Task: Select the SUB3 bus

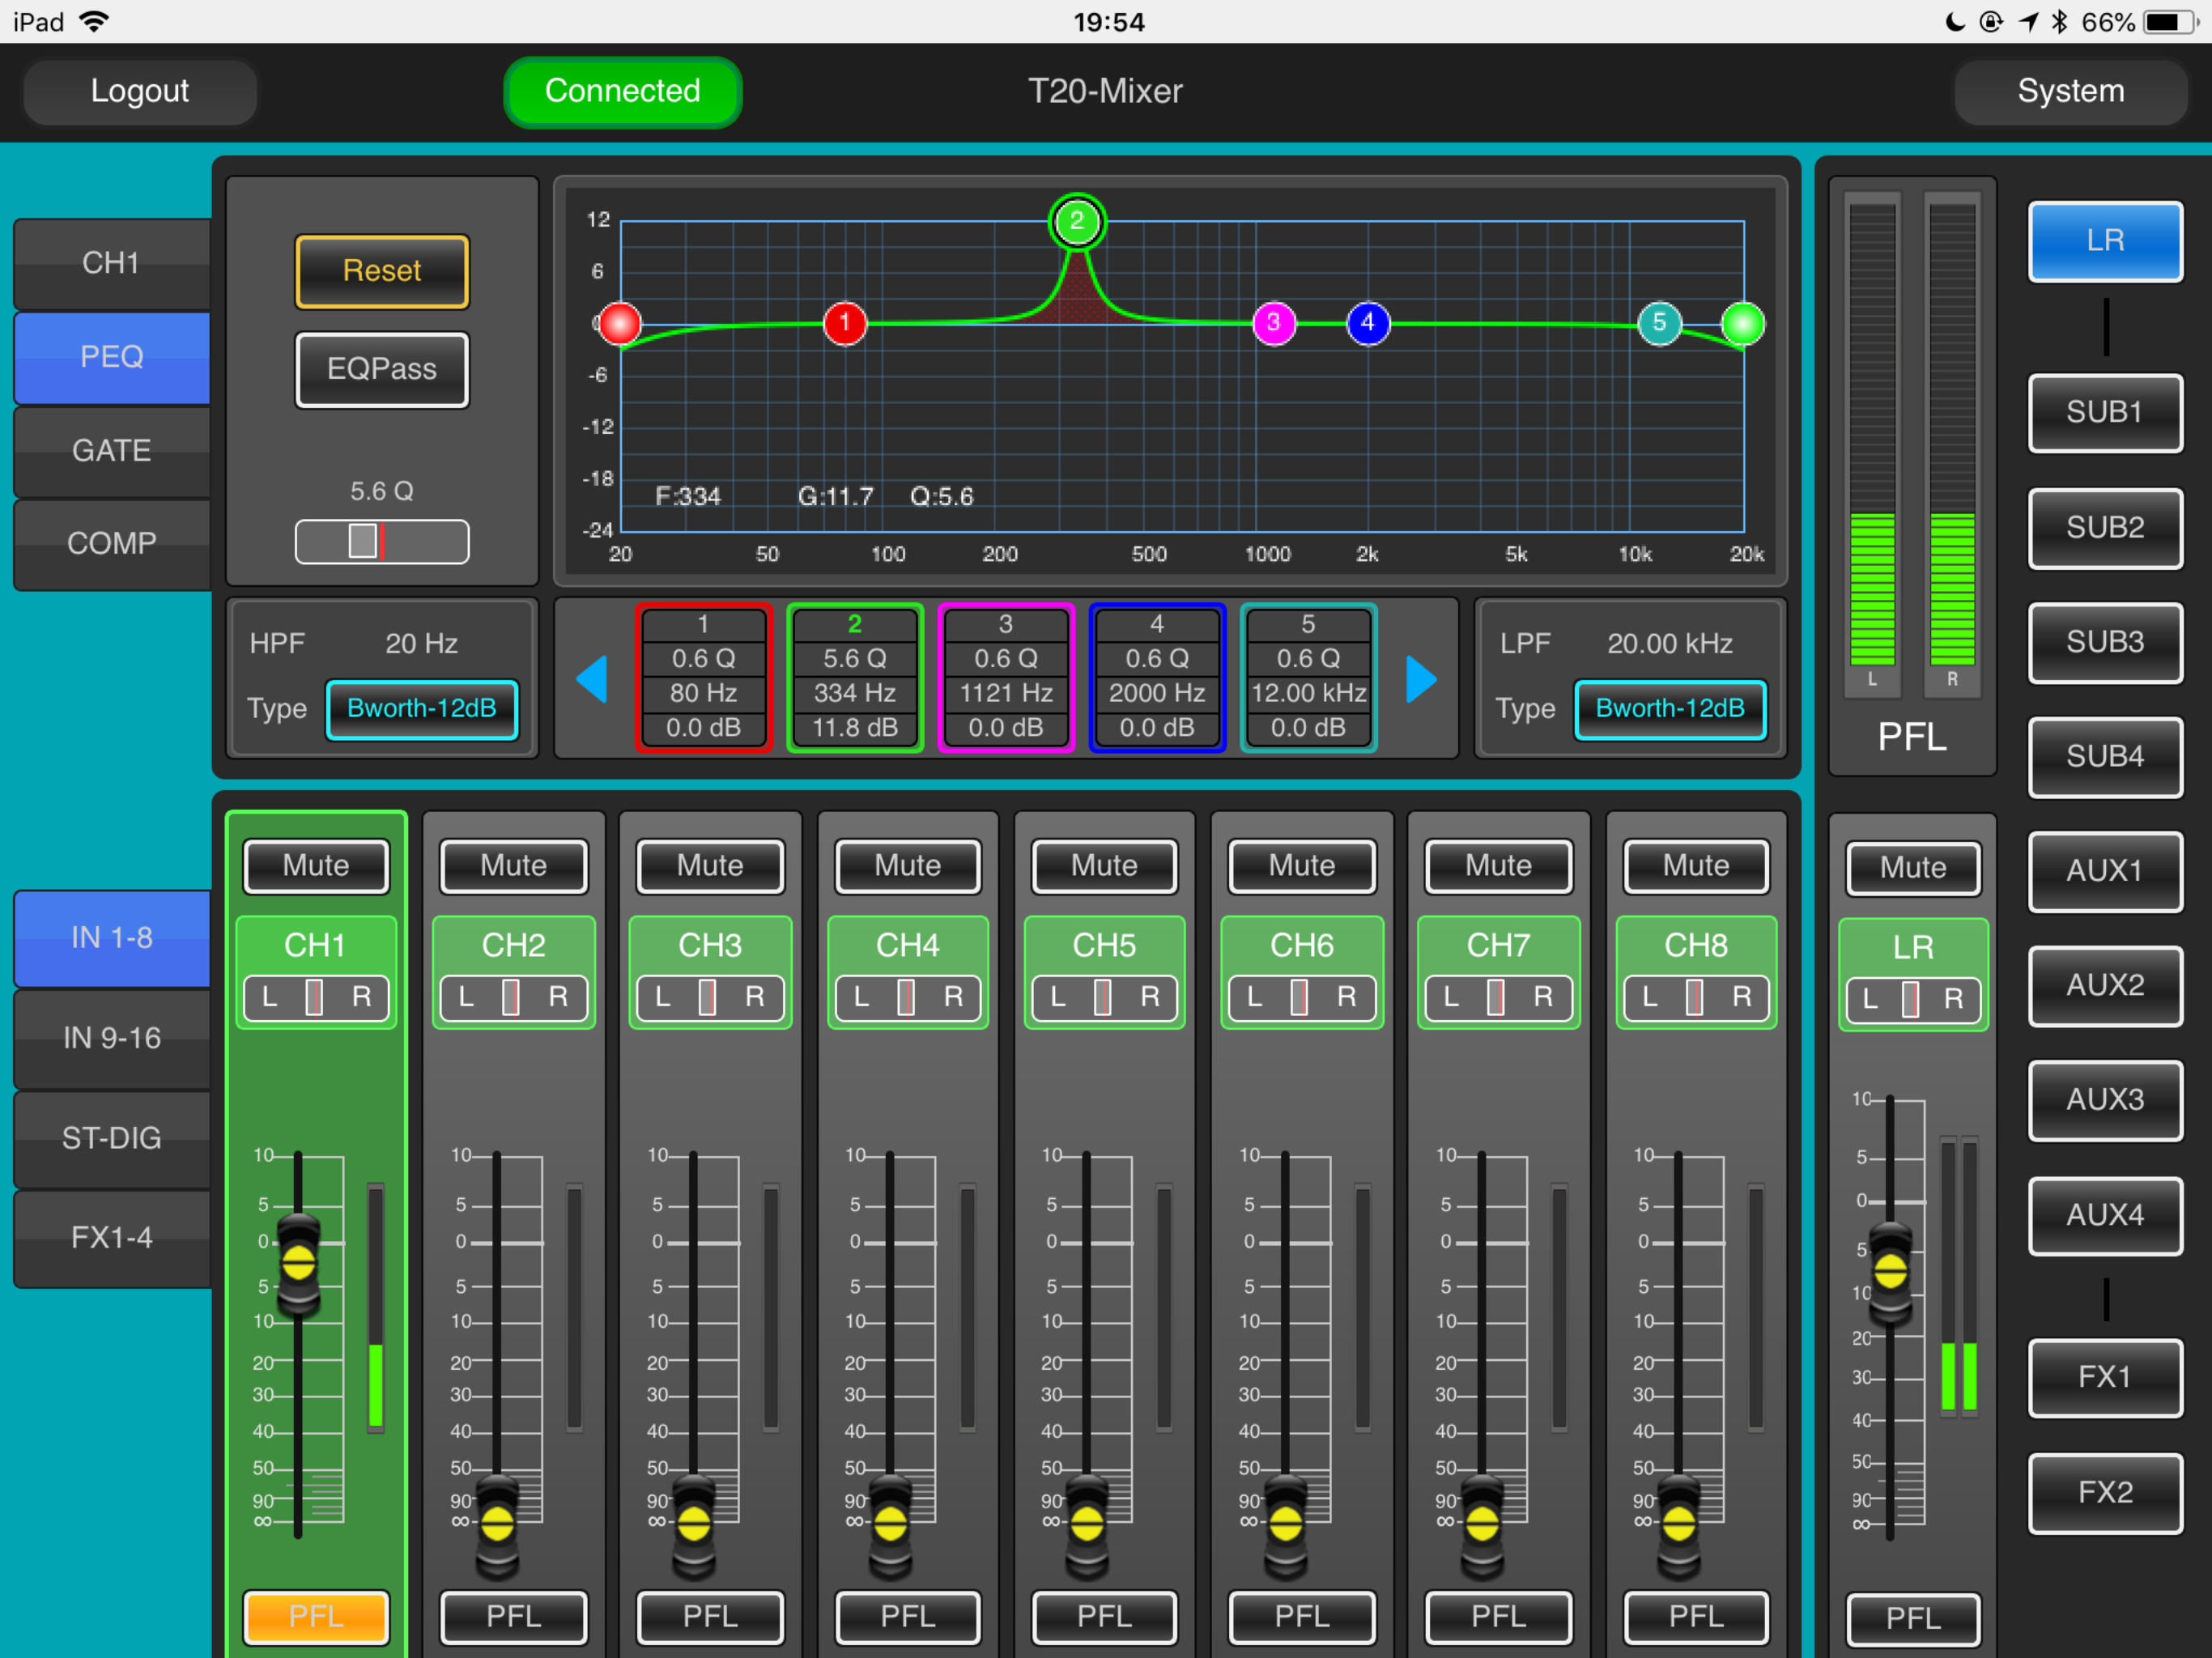Action: click(x=2105, y=642)
